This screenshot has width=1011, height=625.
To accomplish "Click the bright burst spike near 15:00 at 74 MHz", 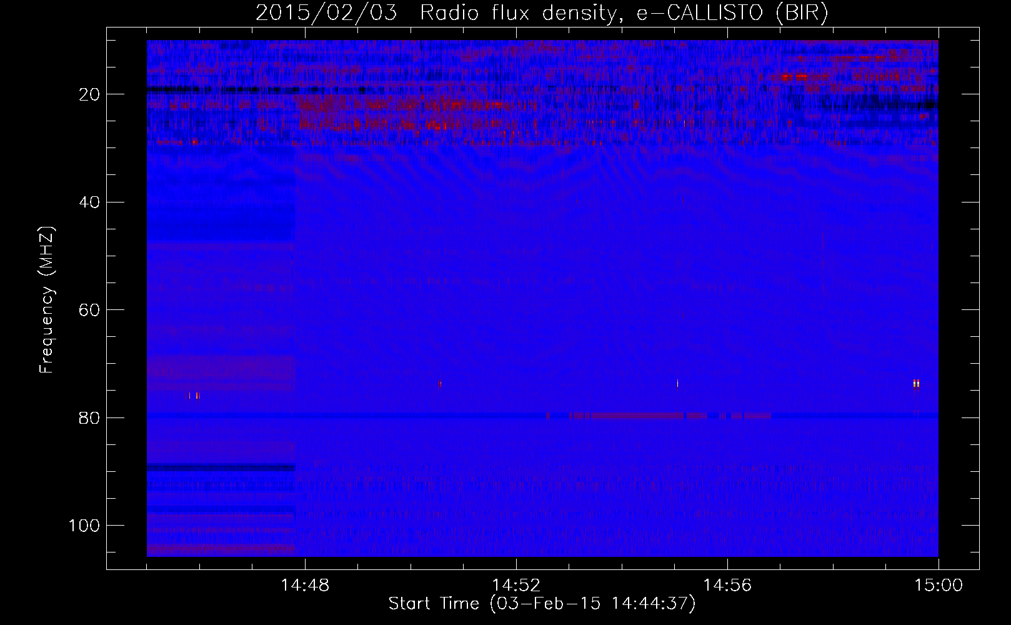I will (x=916, y=384).
